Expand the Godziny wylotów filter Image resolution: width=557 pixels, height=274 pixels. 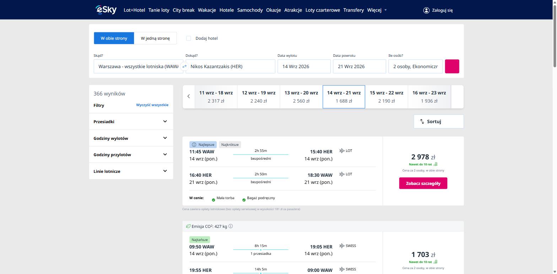131,138
